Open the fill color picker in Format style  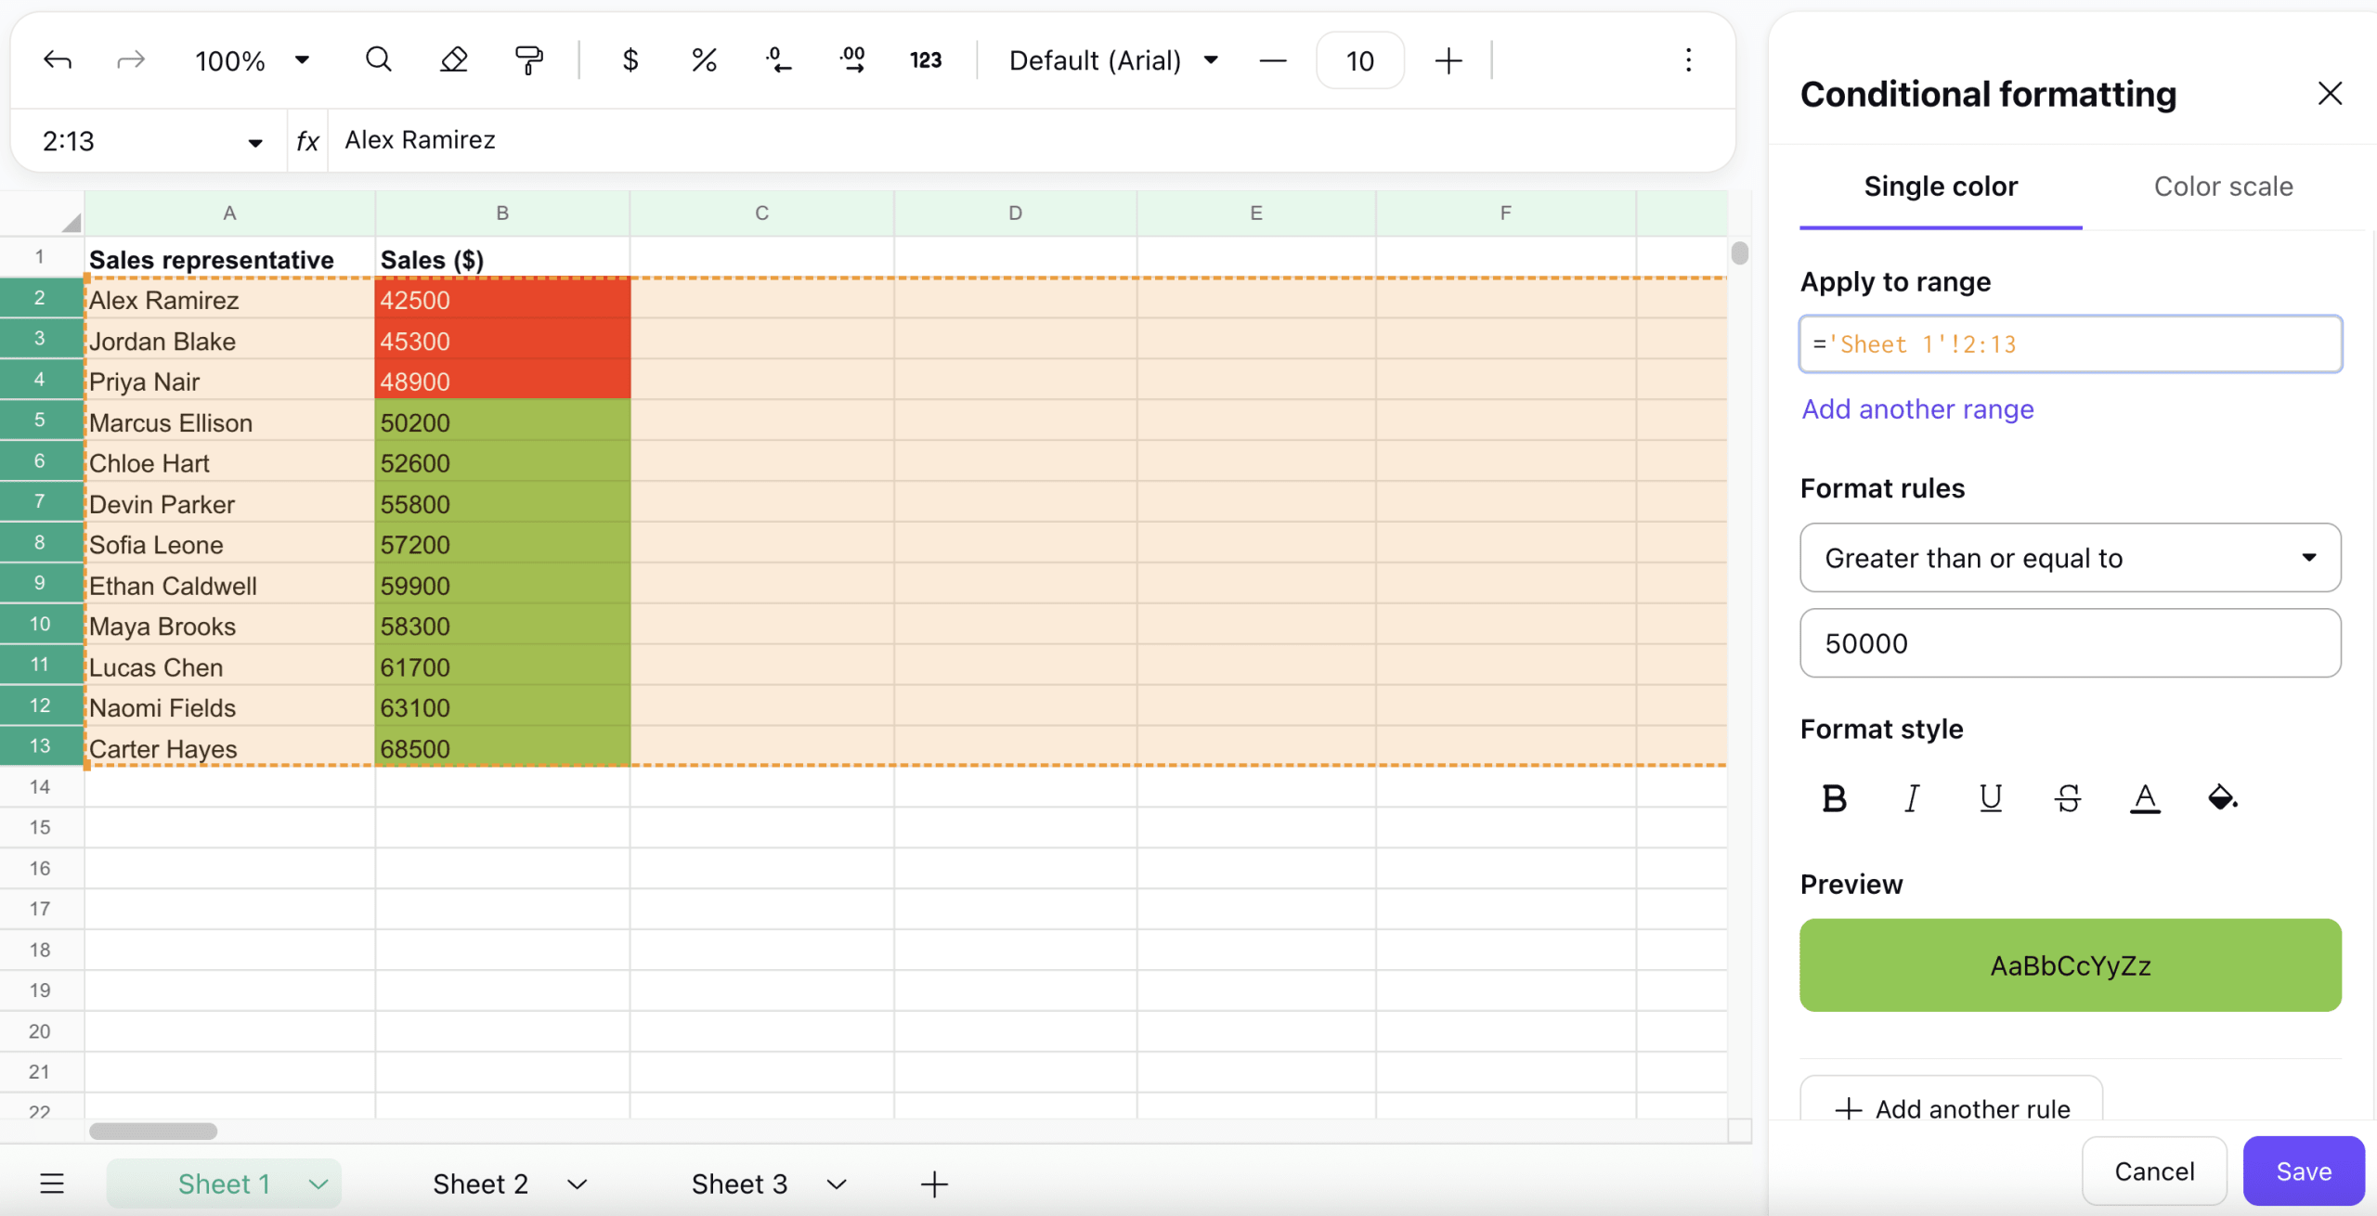tap(2221, 797)
